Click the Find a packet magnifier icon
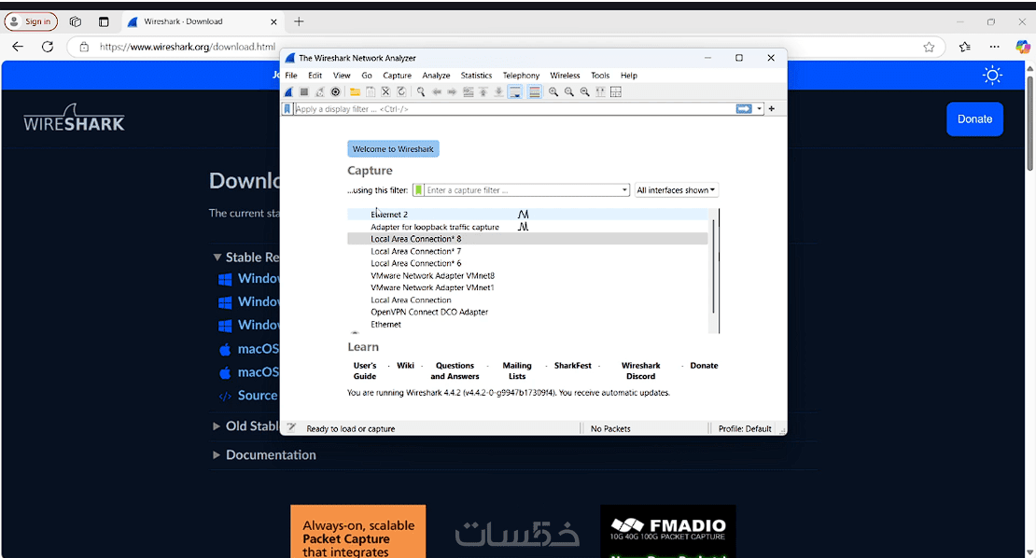The image size is (1036, 558). point(421,91)
